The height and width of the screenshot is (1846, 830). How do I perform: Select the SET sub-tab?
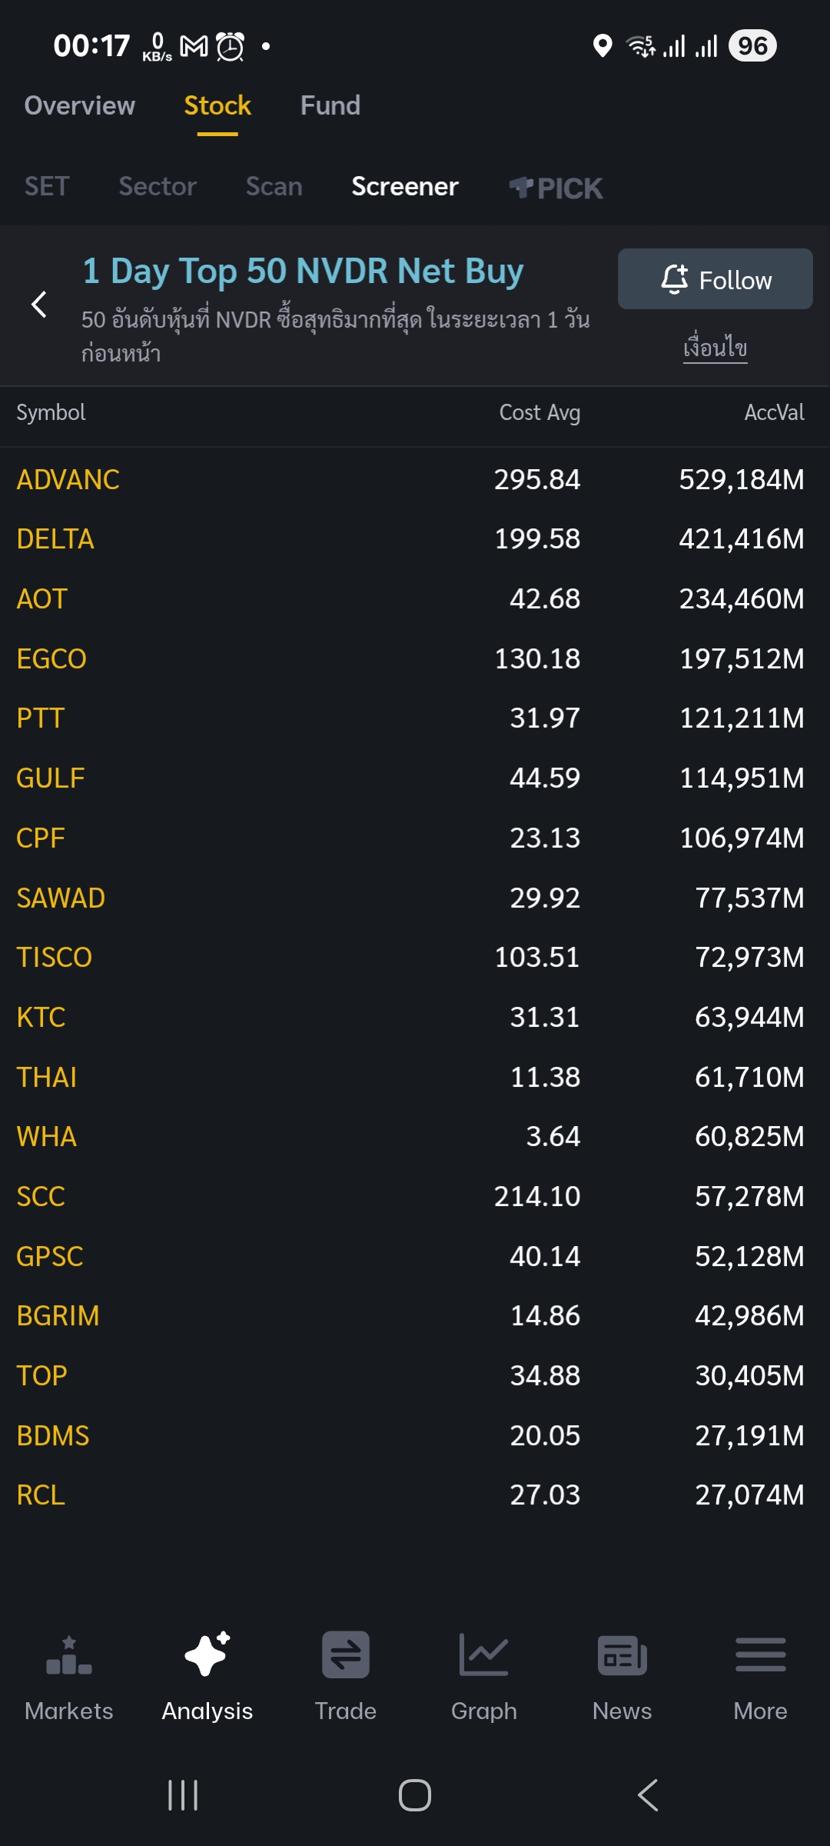point(47,187)
